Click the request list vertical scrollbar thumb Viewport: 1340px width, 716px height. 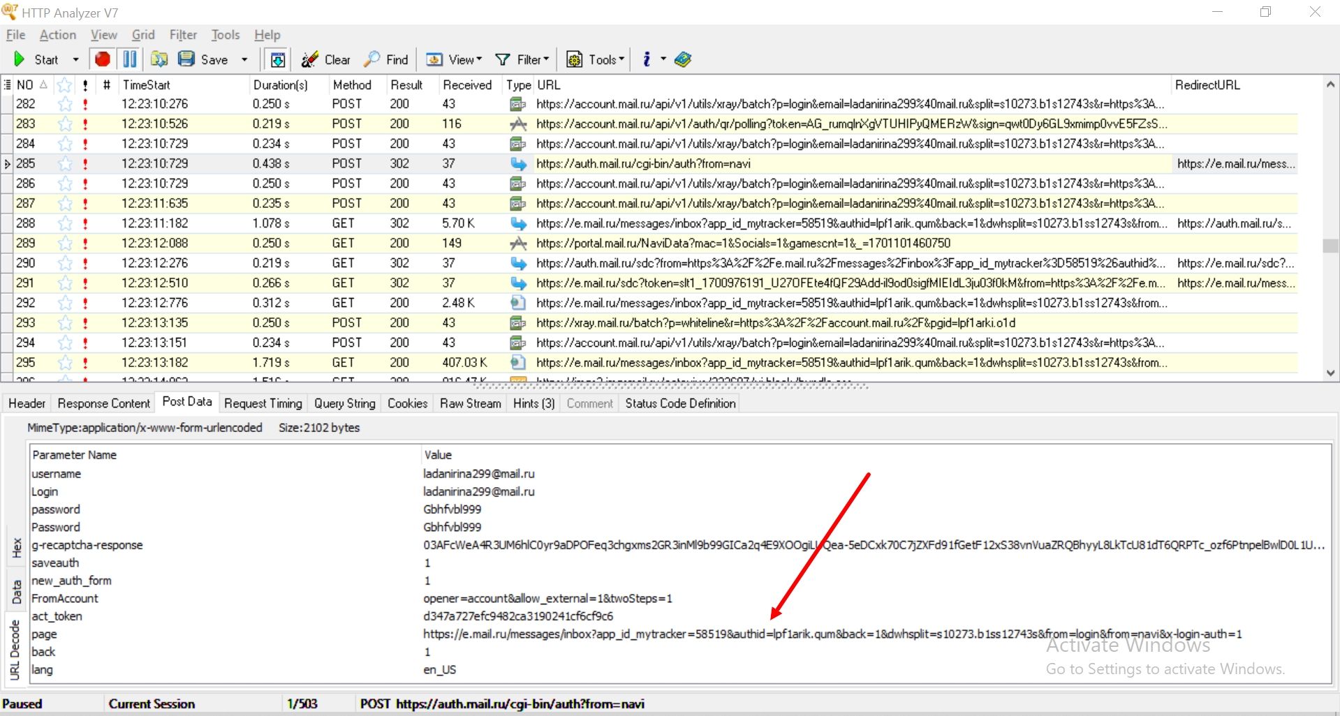click(x=1330, y=246)
